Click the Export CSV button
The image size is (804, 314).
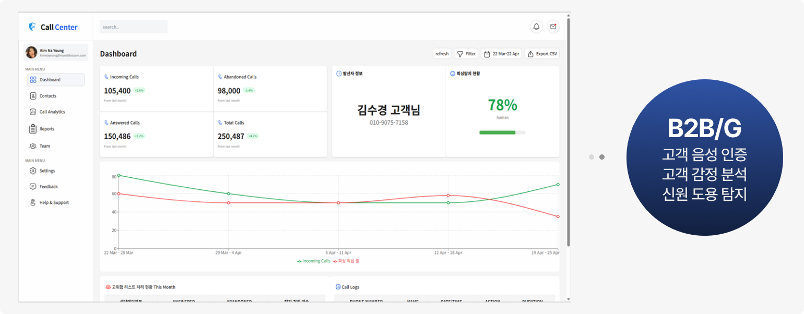coord(542,54)
